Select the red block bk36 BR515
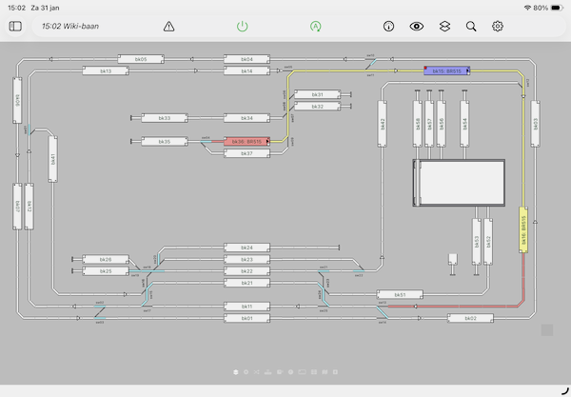This screenshot has width=571, height=397. [247, 142]
